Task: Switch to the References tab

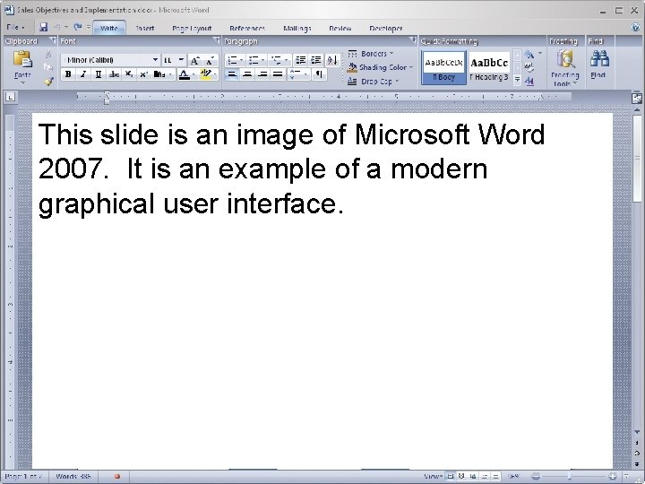Action: point(247,29)
